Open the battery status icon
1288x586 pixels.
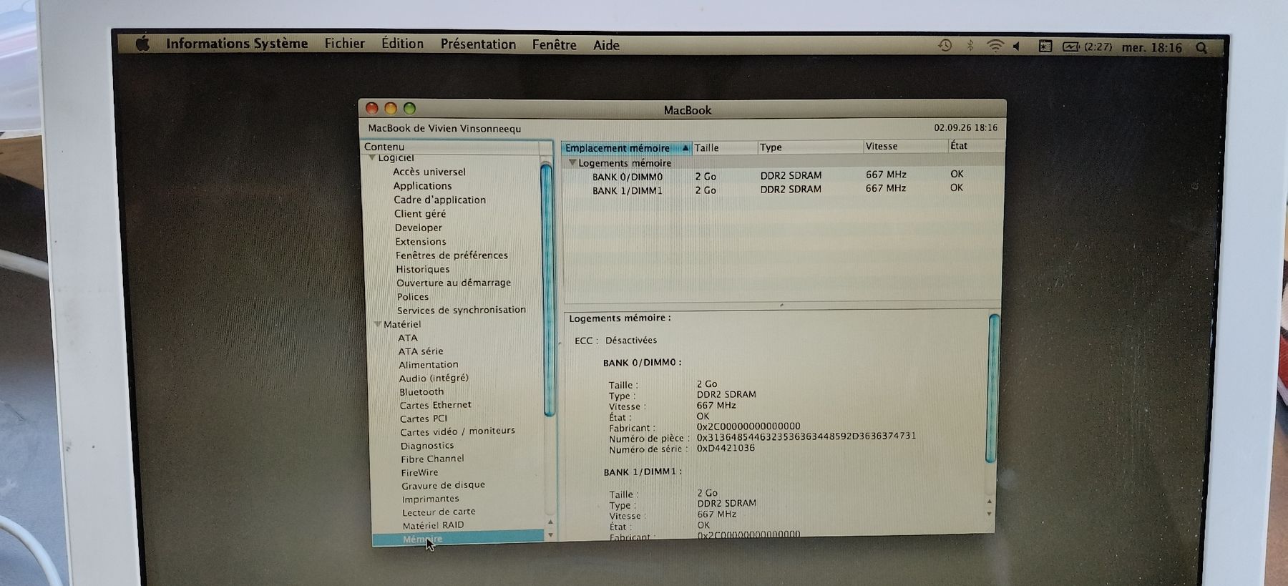[1071, 47]
